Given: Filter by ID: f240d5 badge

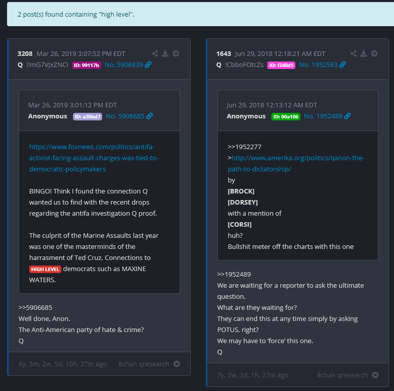Looking at the screenshot, I should pos(281,65).
